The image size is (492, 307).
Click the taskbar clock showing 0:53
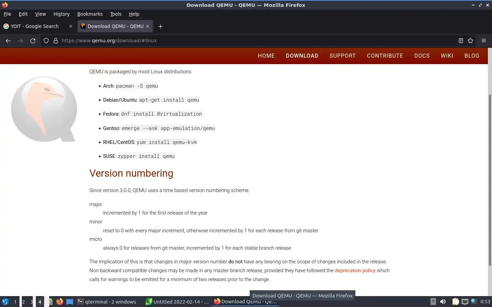pos(485,302)
